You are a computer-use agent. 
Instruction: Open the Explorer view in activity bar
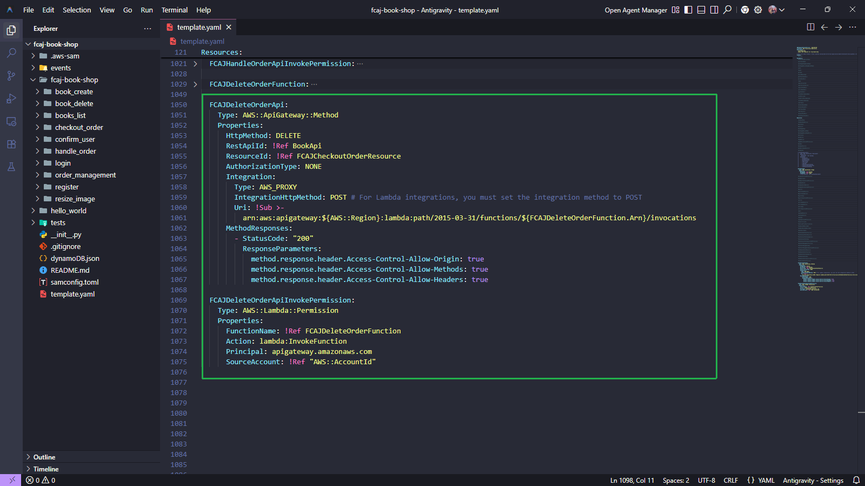pyautogui.click(x=11, y=30)
